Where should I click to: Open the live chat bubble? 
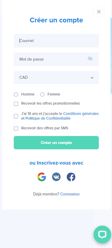(102, 234)
